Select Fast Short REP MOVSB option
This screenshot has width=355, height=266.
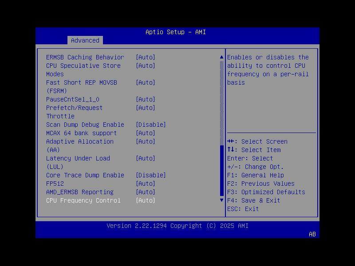82,86
